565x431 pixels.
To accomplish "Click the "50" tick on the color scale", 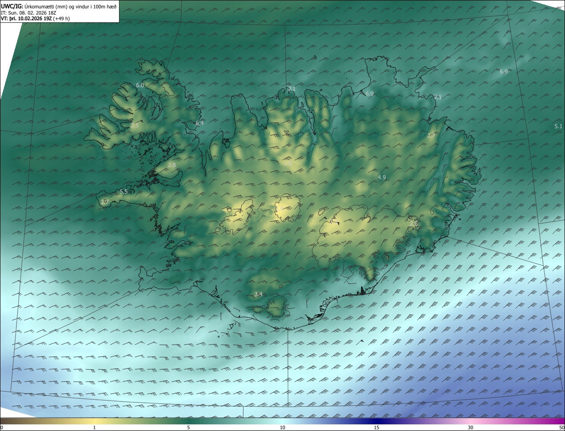I will (x=561, y=427).
